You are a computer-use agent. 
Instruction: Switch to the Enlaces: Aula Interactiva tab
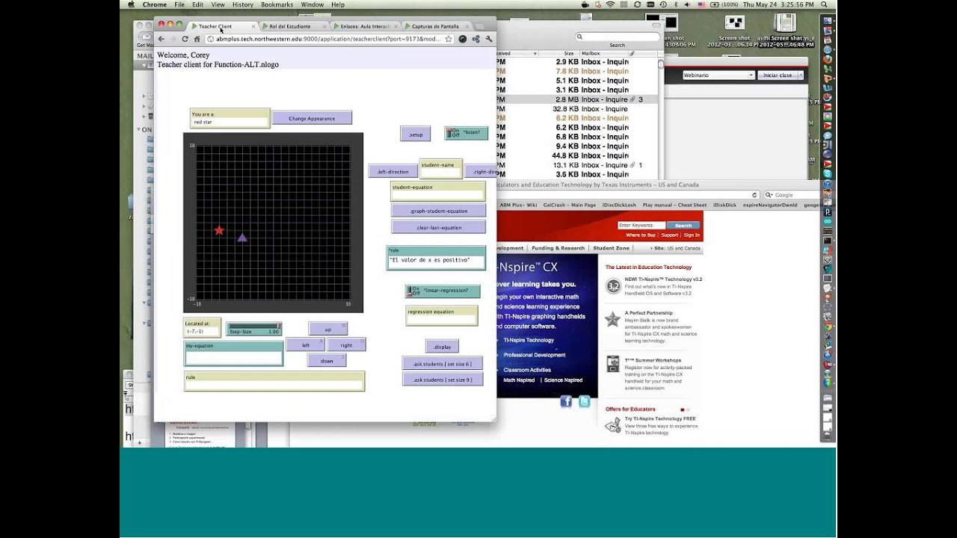[x=365, y=26]
